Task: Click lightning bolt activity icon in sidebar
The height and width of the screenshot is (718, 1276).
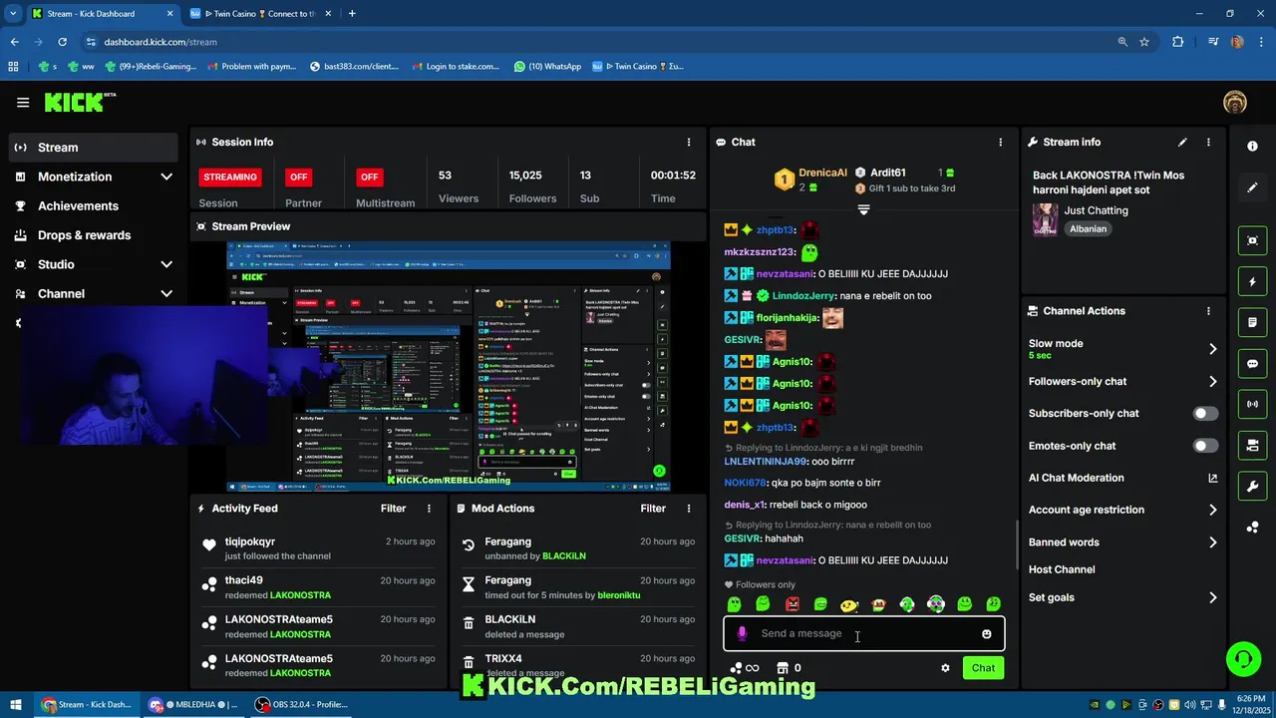Action: pos(1252,282)
